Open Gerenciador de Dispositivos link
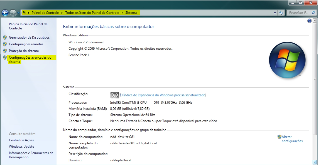The image size is (318, 165). (x=29, y=37)
